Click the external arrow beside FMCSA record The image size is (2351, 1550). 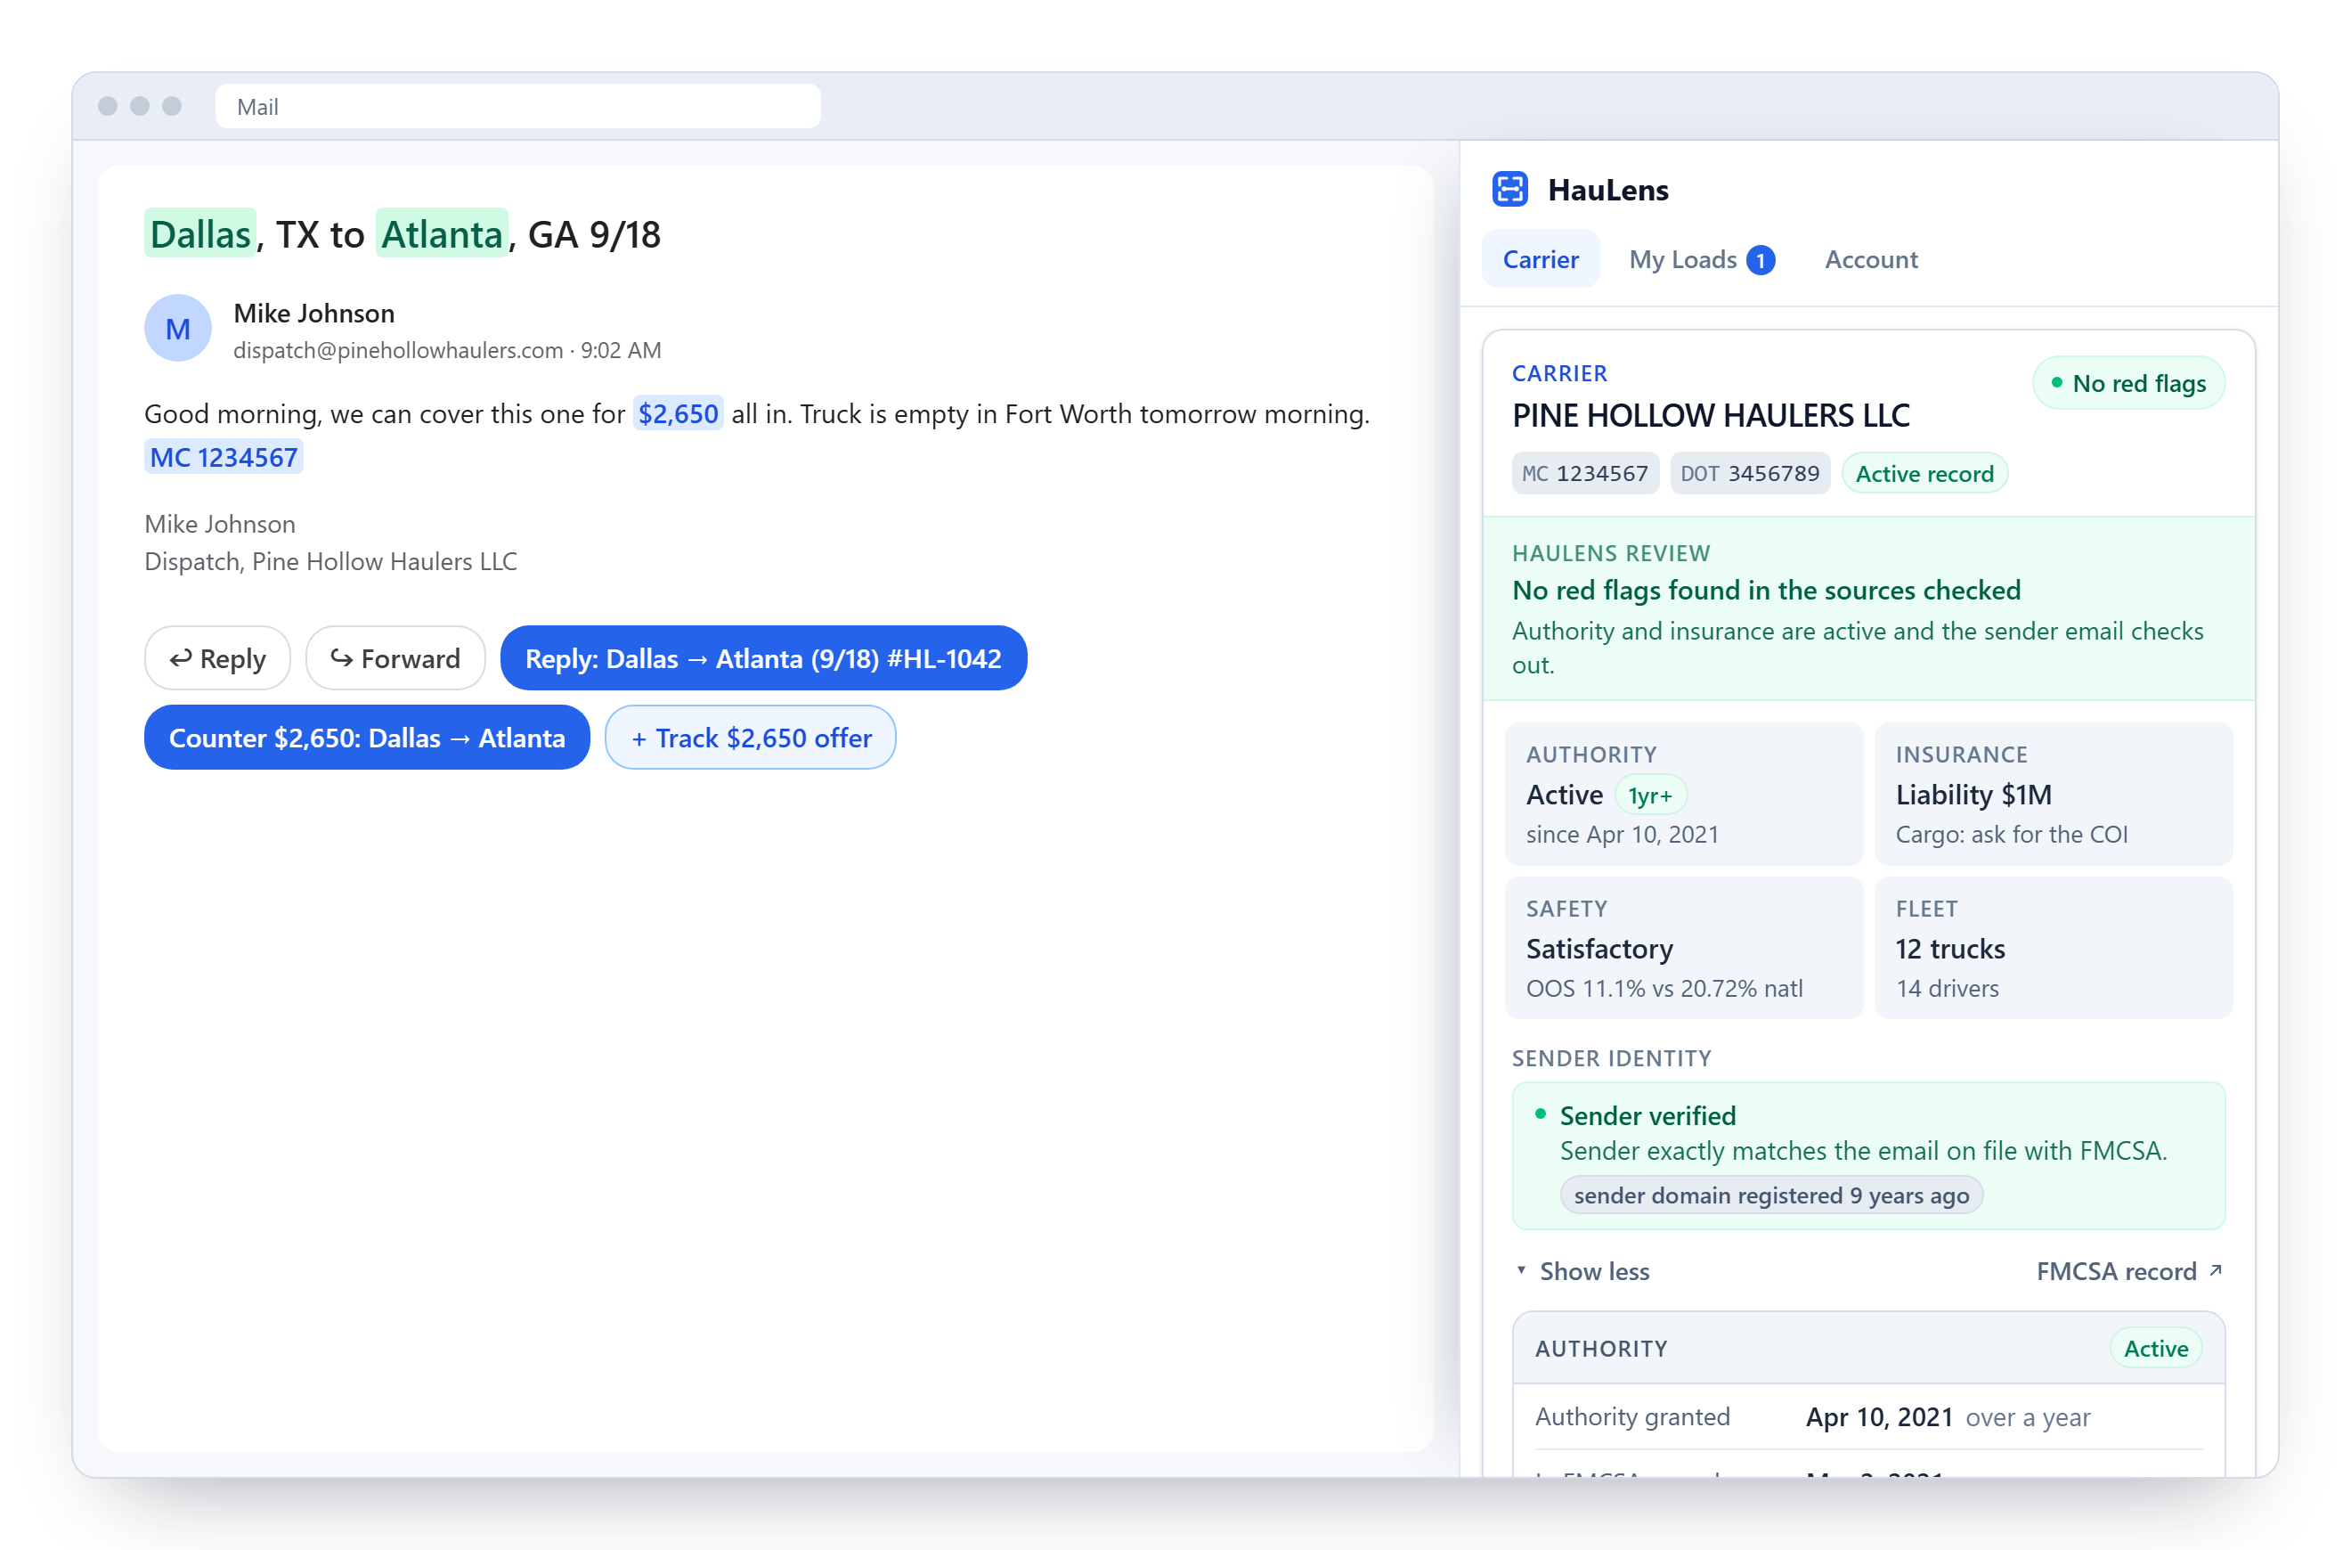(2215, 1270)
